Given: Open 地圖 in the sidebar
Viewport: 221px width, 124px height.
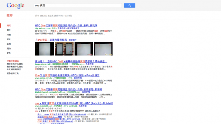Looking at the screenshot, I should (9, 35).
